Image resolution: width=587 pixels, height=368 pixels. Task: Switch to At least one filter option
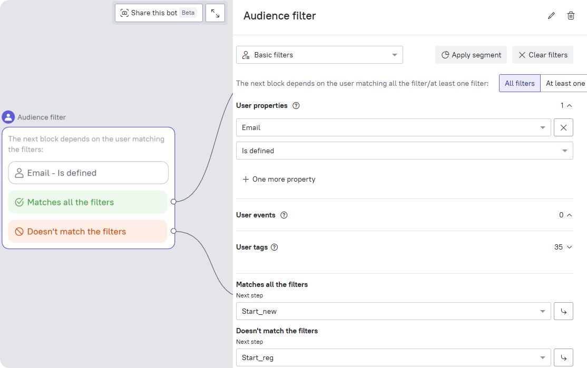click(564, 83)
